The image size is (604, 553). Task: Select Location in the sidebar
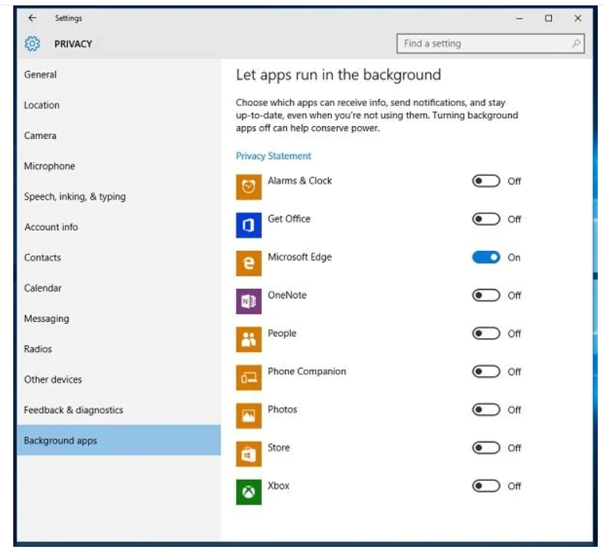click(x=118, y=105)
